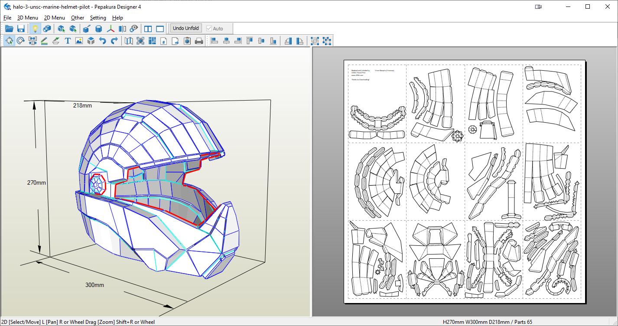Open the File menu
The height and width of the screenshot is (326, 618).
pos(7,18)
